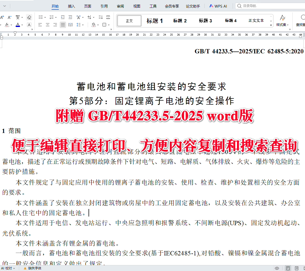Viewport: 305px width, 271px height.
Task: Decrease paragraph indent
Action: [63, 17]
